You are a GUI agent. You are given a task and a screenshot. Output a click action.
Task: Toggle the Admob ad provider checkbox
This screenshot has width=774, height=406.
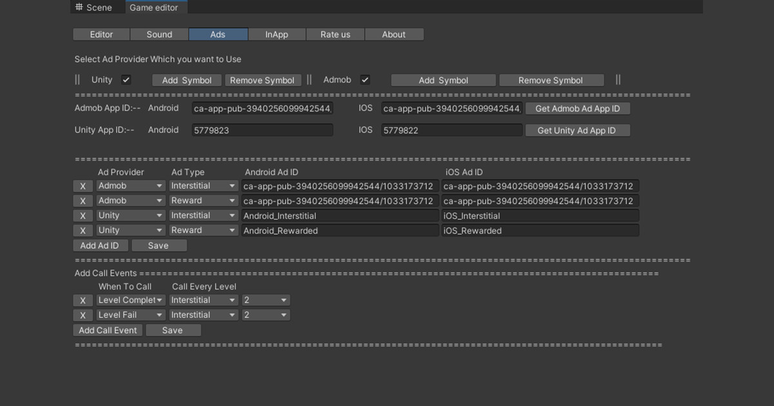[365, 80]
